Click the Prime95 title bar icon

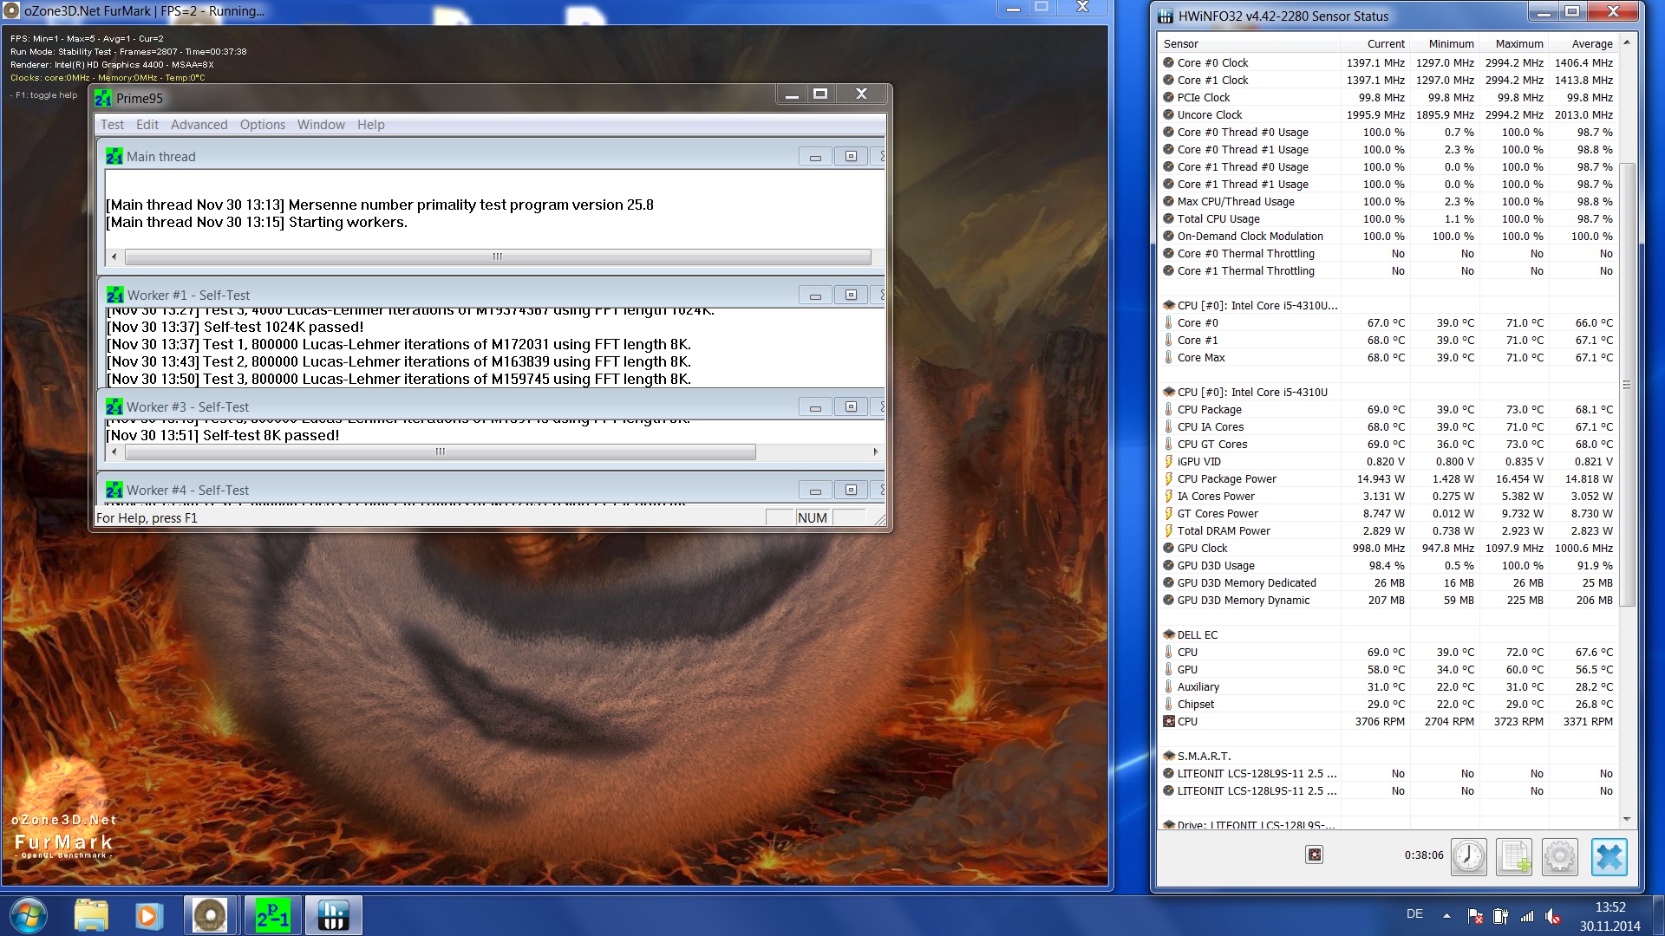[103, 98]
